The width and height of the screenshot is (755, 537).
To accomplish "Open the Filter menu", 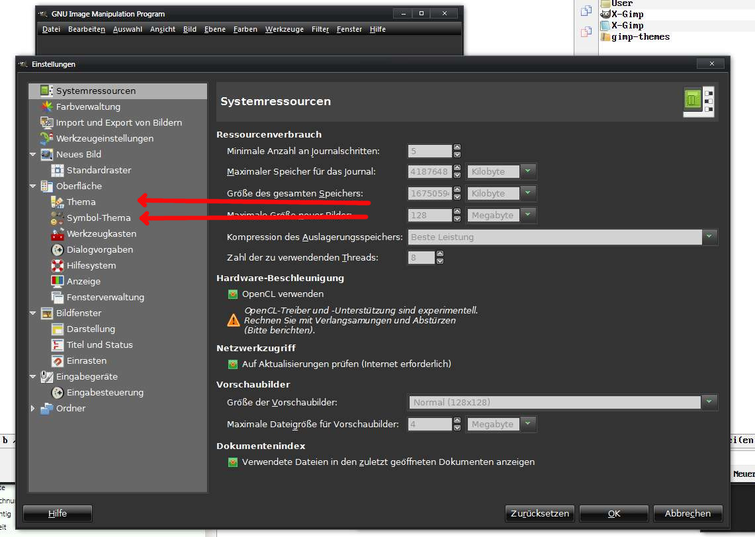I will 320,29.
